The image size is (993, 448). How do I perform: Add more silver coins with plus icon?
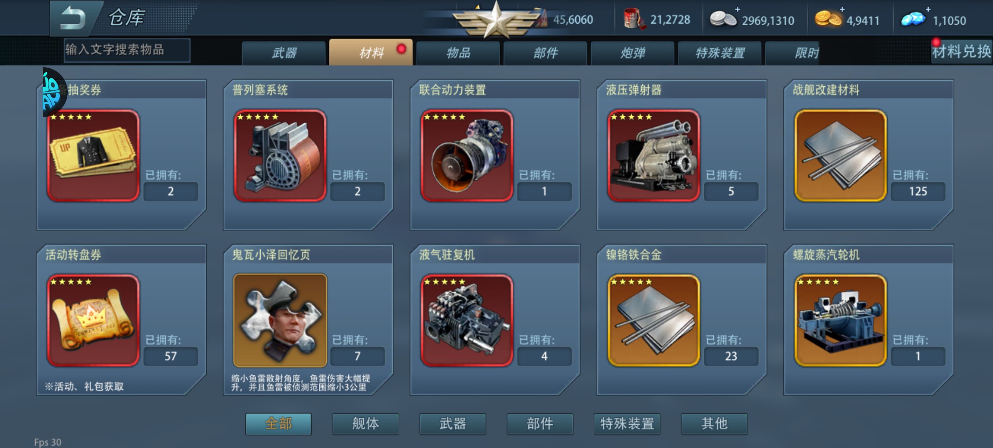[737, 9]
